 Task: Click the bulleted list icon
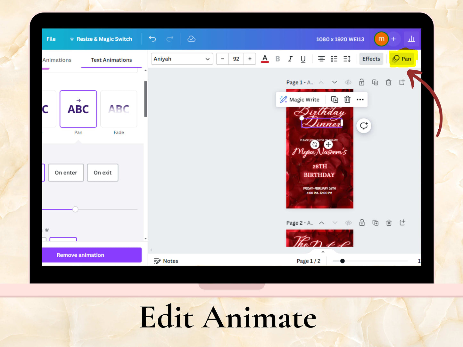pyautogui.click(x=334, y=59)
